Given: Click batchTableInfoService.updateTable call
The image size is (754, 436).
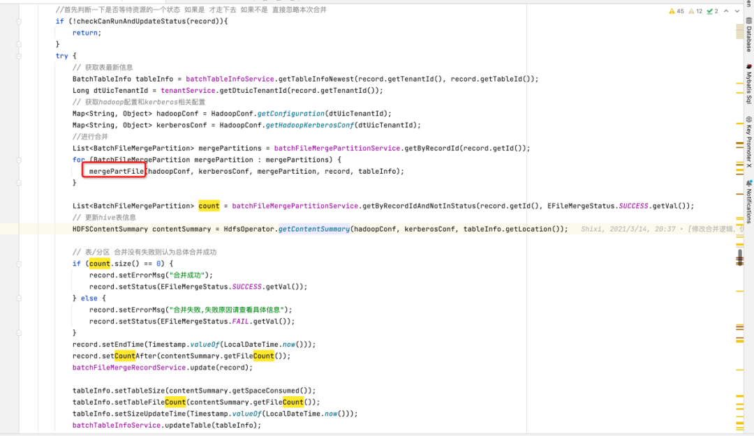Looking at the screenshot, I should pos(167,425).
